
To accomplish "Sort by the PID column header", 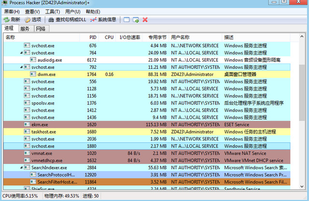I will 92,37.
